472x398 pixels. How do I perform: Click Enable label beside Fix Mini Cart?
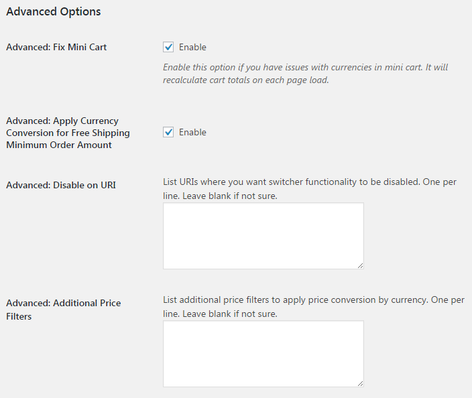[192, 48]
